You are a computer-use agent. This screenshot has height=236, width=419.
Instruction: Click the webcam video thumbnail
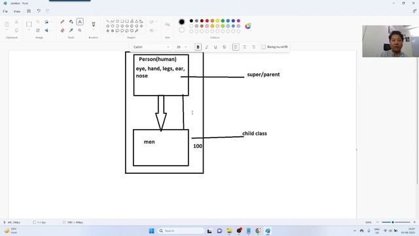[x=390, y=41]
